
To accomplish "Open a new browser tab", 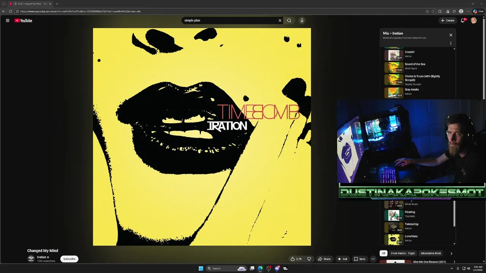I will pyautogui.click(x=57, y=4).
